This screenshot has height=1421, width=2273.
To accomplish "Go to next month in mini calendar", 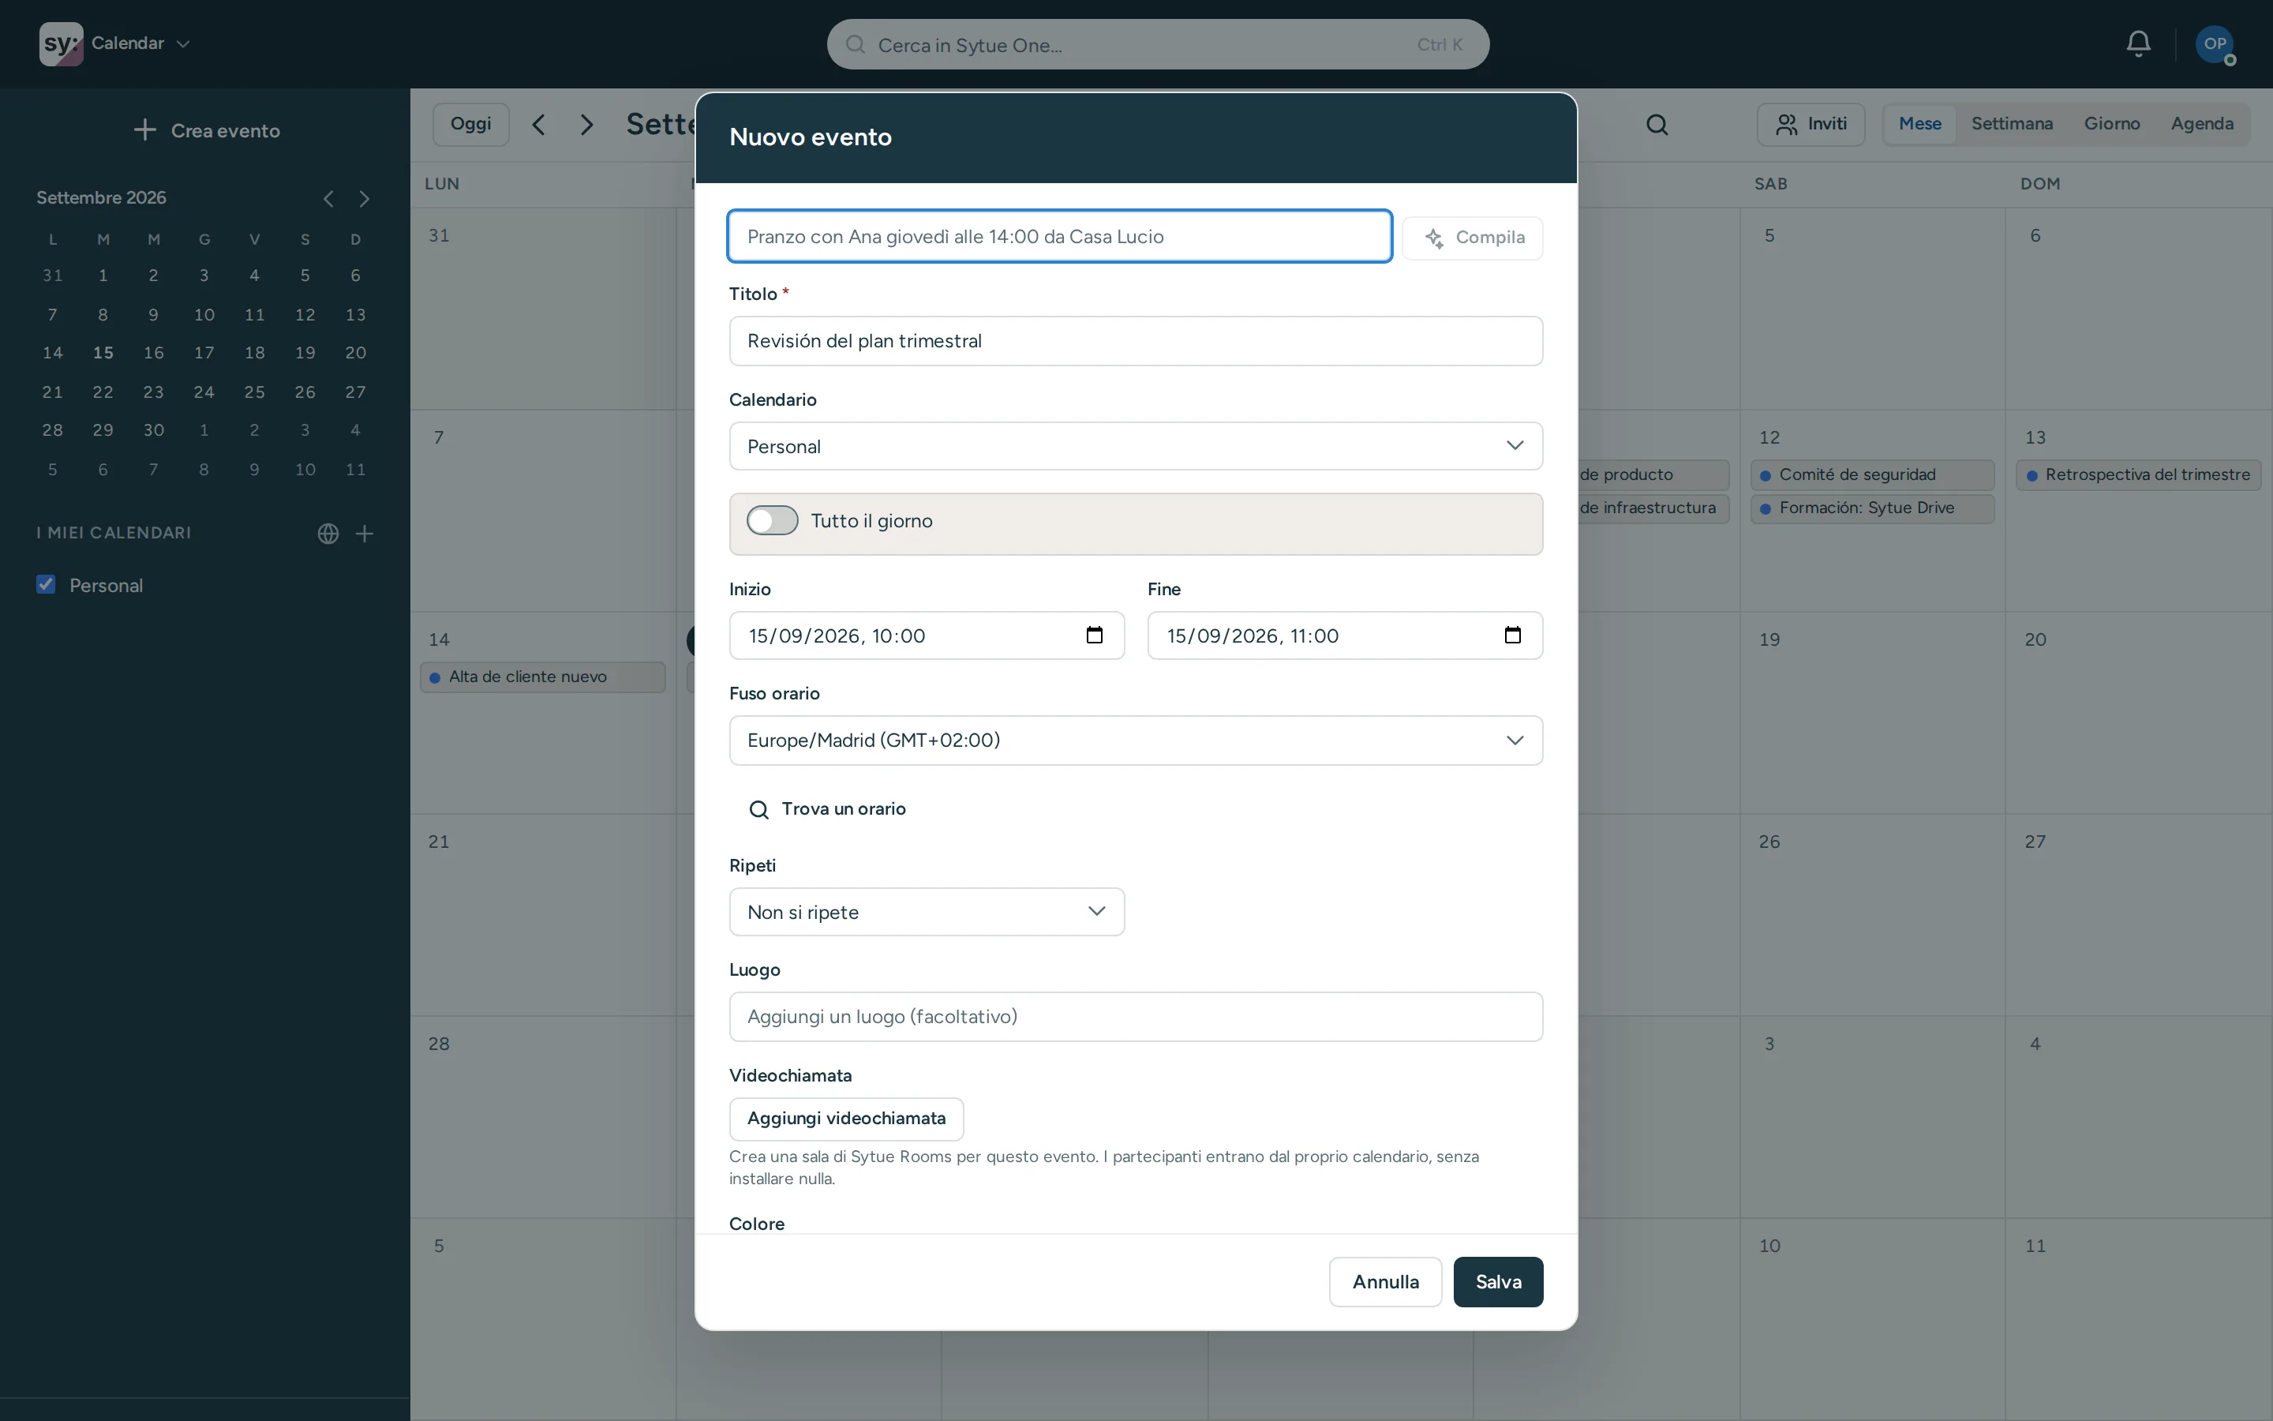I will coord(365,198).
